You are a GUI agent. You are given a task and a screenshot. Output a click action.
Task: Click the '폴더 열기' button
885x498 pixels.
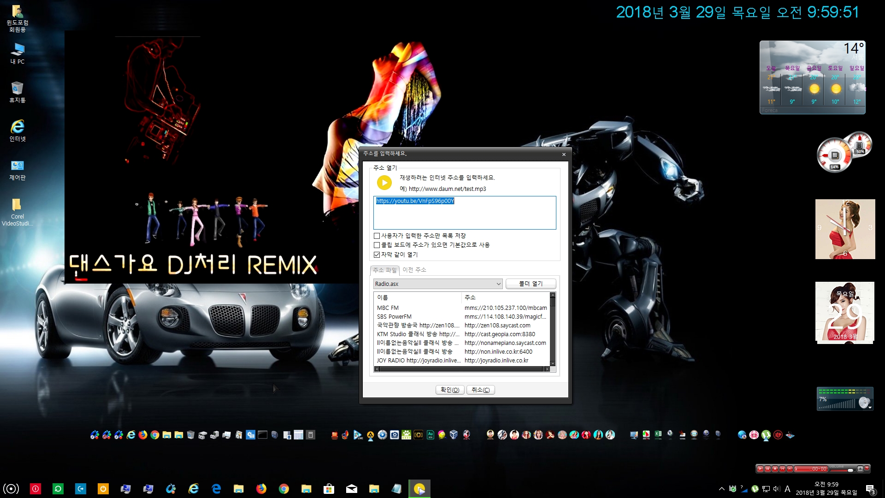point(531,284)
